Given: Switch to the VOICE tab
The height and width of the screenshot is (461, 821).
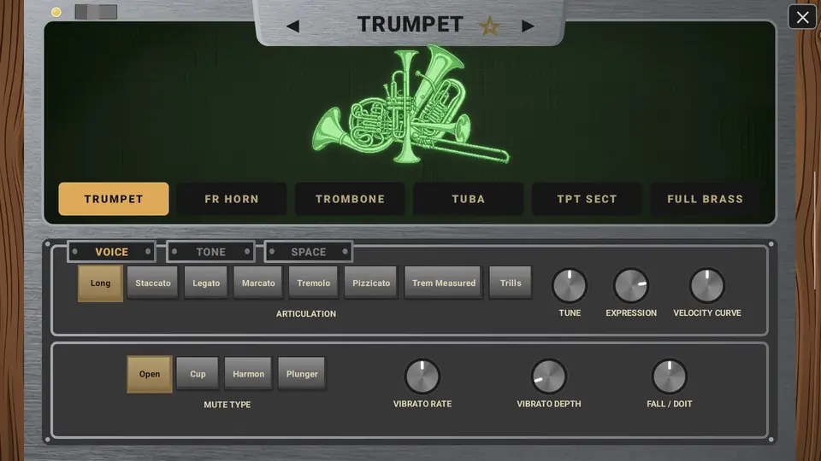Looking at the screenshot, I should click(111, 252).
